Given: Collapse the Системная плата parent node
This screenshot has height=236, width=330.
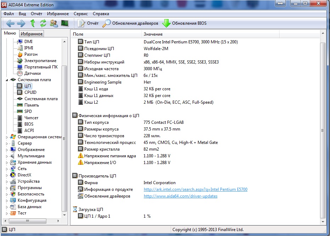Looking at the screenshot, I should pyautogui.click(x=7, y=80).
